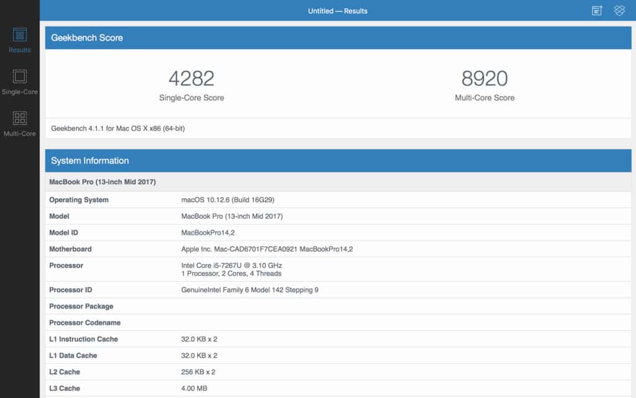Click the MacBookPro14,2 Model ID value
This screenshot has width=636, height=398.
pyautogui.click(x=207, y=233)
